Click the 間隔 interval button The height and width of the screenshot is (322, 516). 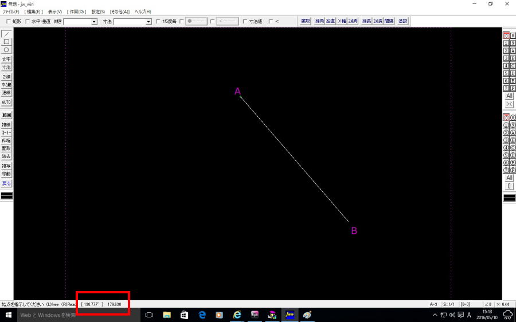pos(389,21)
